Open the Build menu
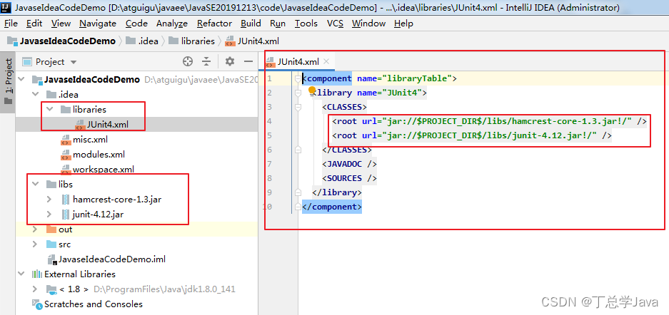 251,24
